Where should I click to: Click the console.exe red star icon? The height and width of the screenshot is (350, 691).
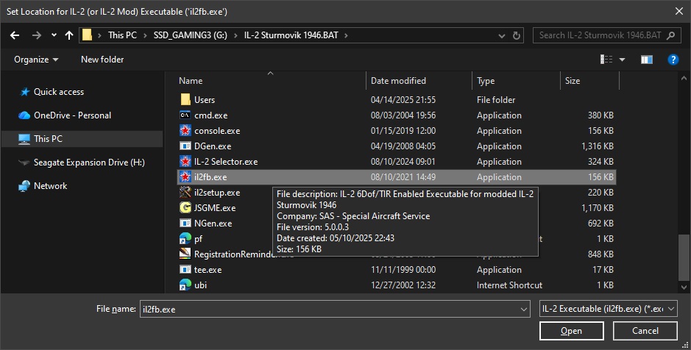(x=185, y=131)
